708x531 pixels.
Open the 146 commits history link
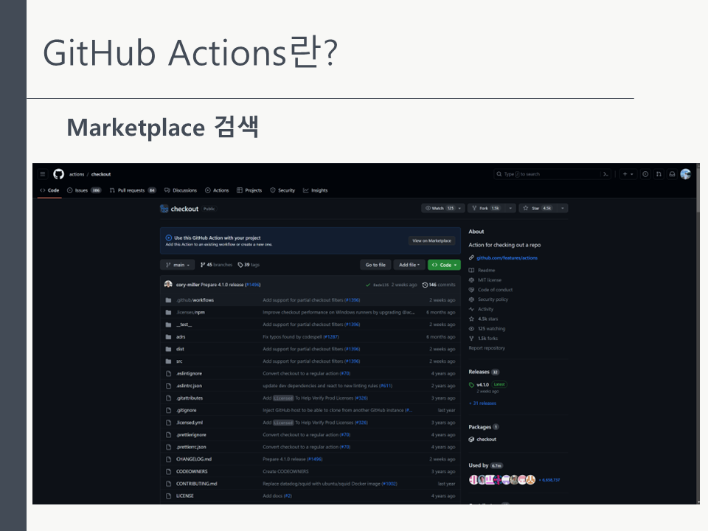pyautogui.click(x=439, y=285)
